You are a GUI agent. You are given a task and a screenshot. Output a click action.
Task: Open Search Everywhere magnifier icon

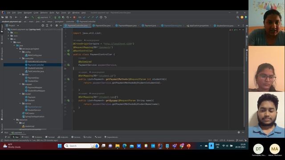238,17
